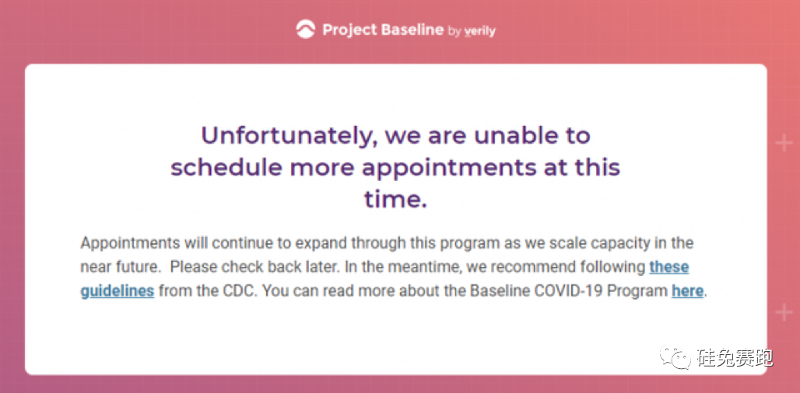Click the "verily" brand name in header

point(479,31)
